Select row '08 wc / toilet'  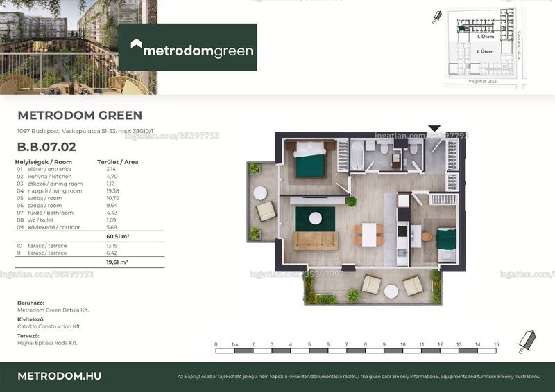point(67,220)
